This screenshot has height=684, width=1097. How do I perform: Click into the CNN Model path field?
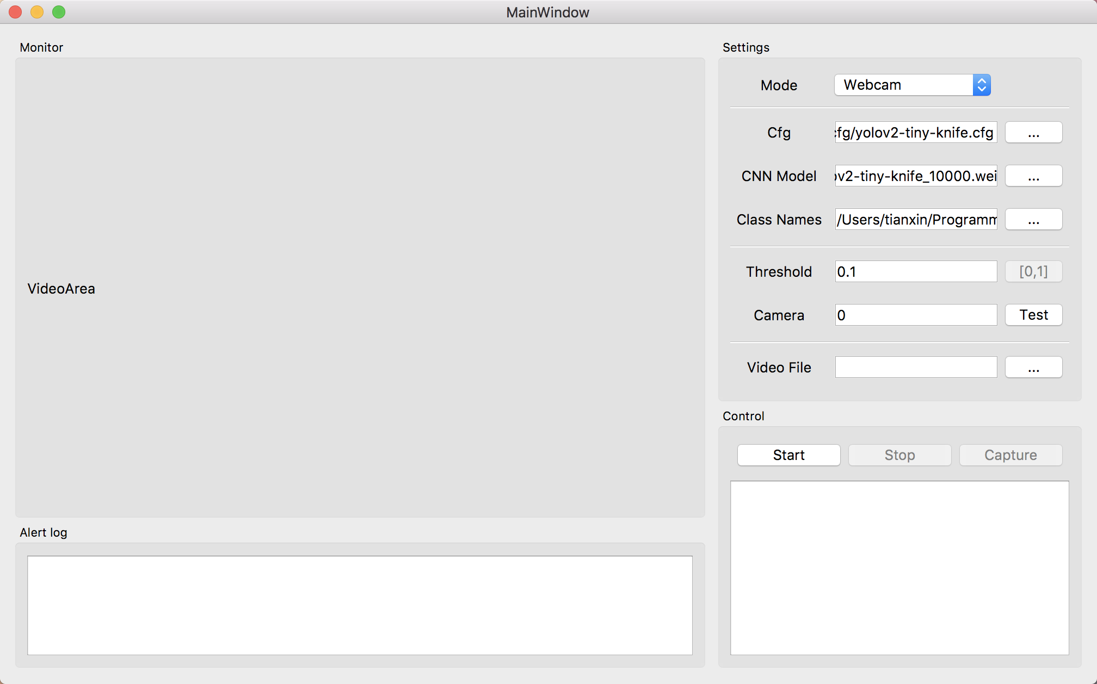(916, 176)
